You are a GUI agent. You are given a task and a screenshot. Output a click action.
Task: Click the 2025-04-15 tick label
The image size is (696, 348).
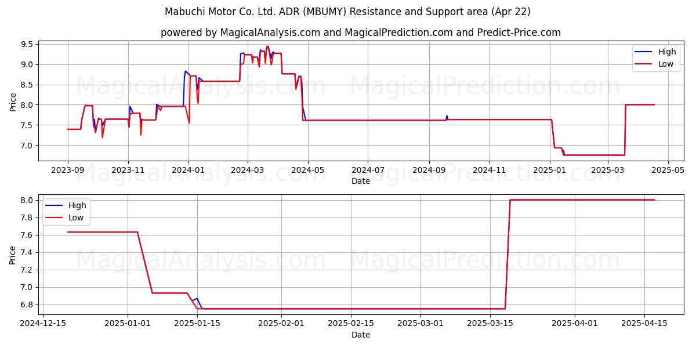pyautogui.click(x=644, y=324)
